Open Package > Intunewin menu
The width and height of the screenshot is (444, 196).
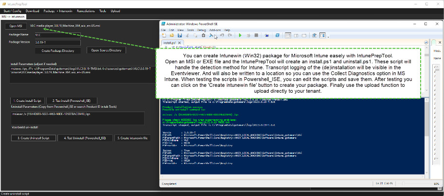pos(58,11)
